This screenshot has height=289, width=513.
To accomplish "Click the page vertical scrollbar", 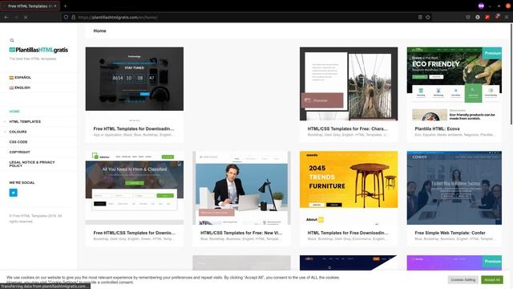I will (511, 74).
